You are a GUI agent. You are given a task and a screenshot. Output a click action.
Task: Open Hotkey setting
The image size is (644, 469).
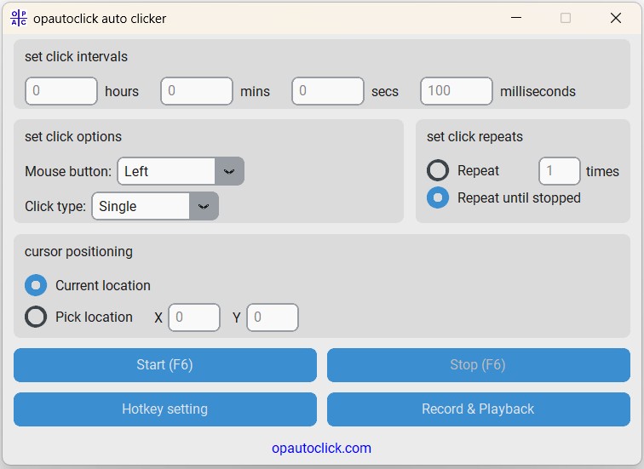[165, 409]
